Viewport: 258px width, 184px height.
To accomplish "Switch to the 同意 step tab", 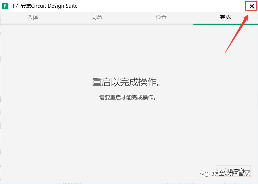I will [x=97, y=17].
